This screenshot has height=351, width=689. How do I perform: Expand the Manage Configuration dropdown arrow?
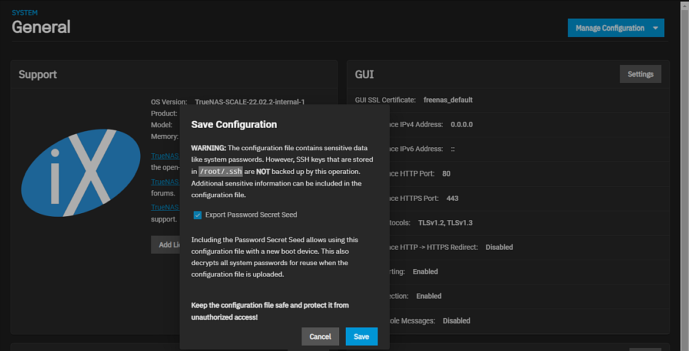coord(656,28)
